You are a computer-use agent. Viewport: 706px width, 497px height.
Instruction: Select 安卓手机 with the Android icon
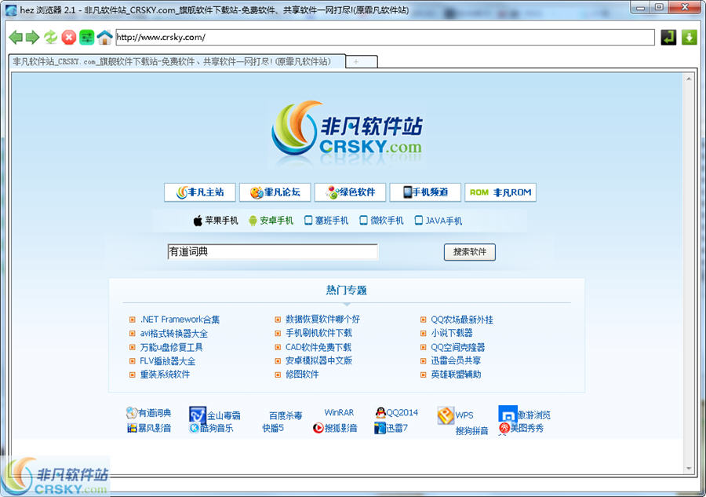(x=271, y=221)
